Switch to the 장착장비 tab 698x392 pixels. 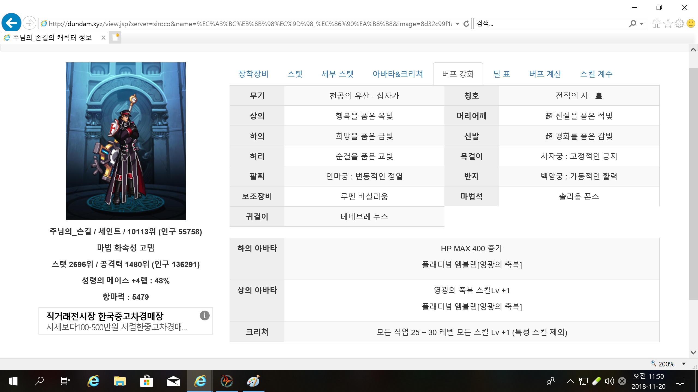click(x=253, y=74)
